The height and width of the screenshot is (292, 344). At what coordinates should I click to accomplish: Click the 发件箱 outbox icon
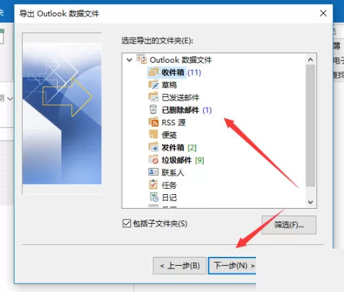(153, 147)
